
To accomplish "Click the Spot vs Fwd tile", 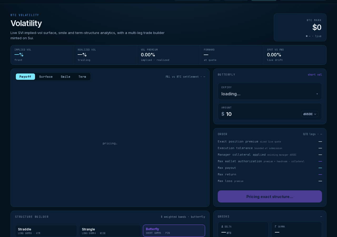I will [295, 55].
